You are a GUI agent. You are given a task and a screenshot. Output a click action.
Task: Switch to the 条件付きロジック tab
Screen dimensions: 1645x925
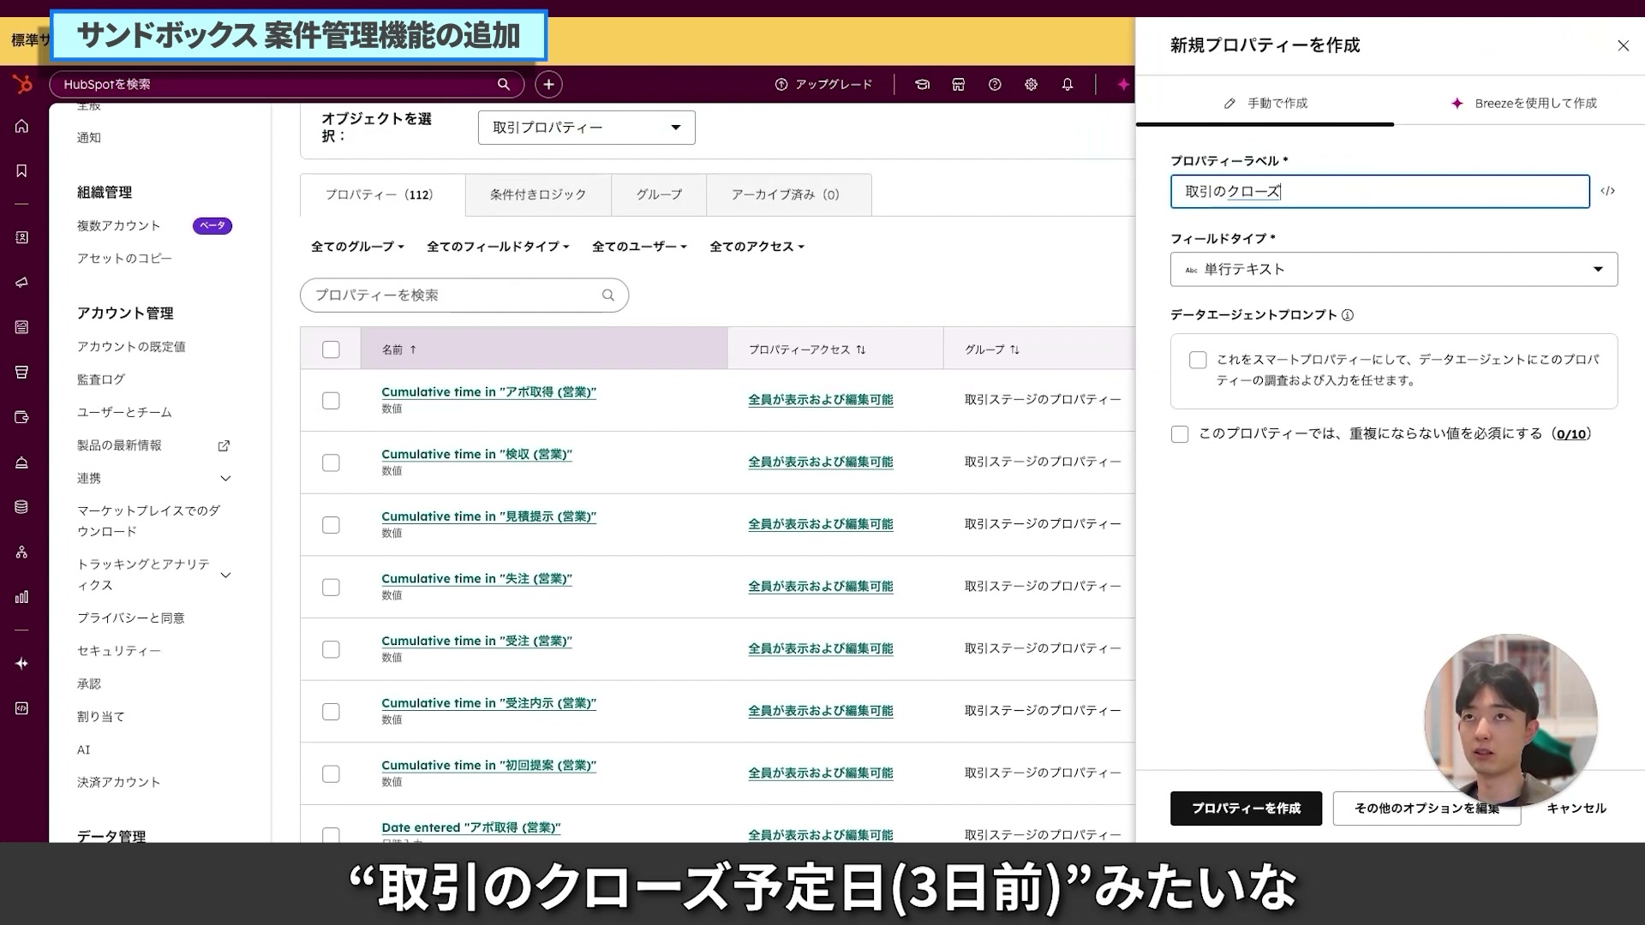tap(538, 194)
